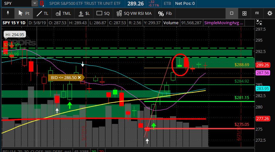Select the Fib retracement tool
Viewport: 275px width, 152px height.
click(x=165, y=14)
